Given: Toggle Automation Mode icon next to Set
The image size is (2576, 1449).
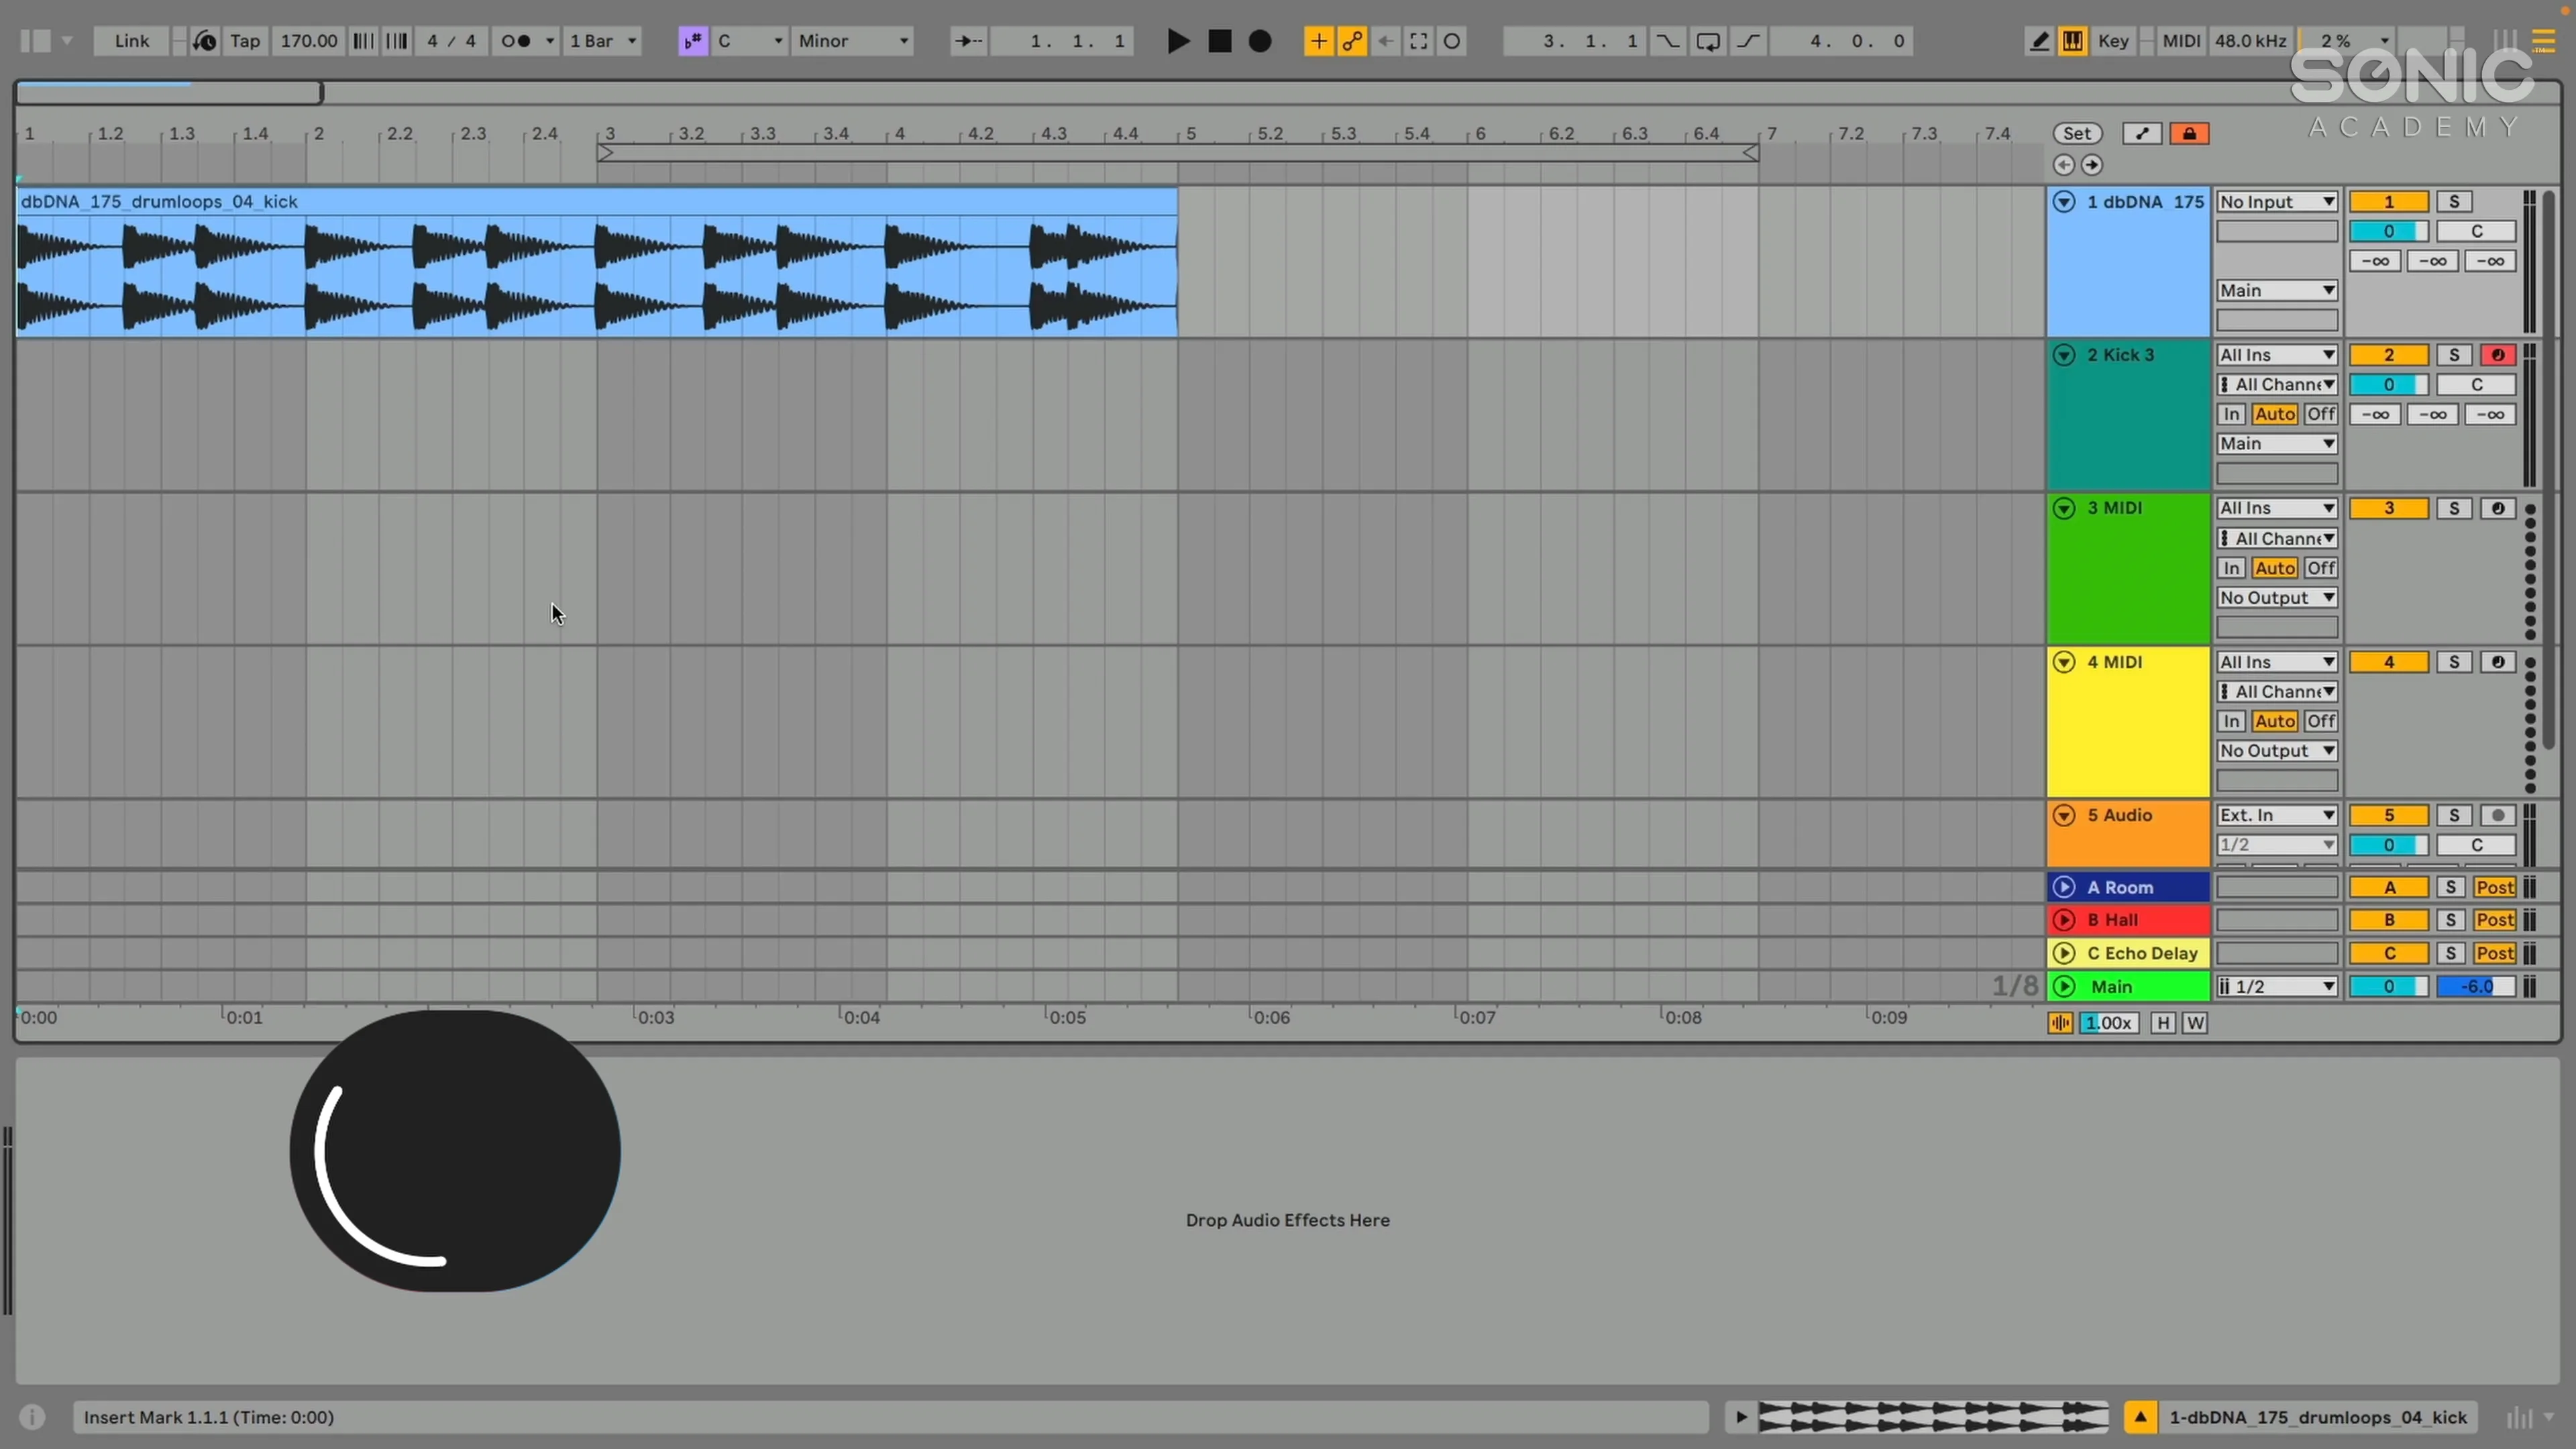Looking at the screenshot, I should pyautogui.click(x=2142, y=133).
